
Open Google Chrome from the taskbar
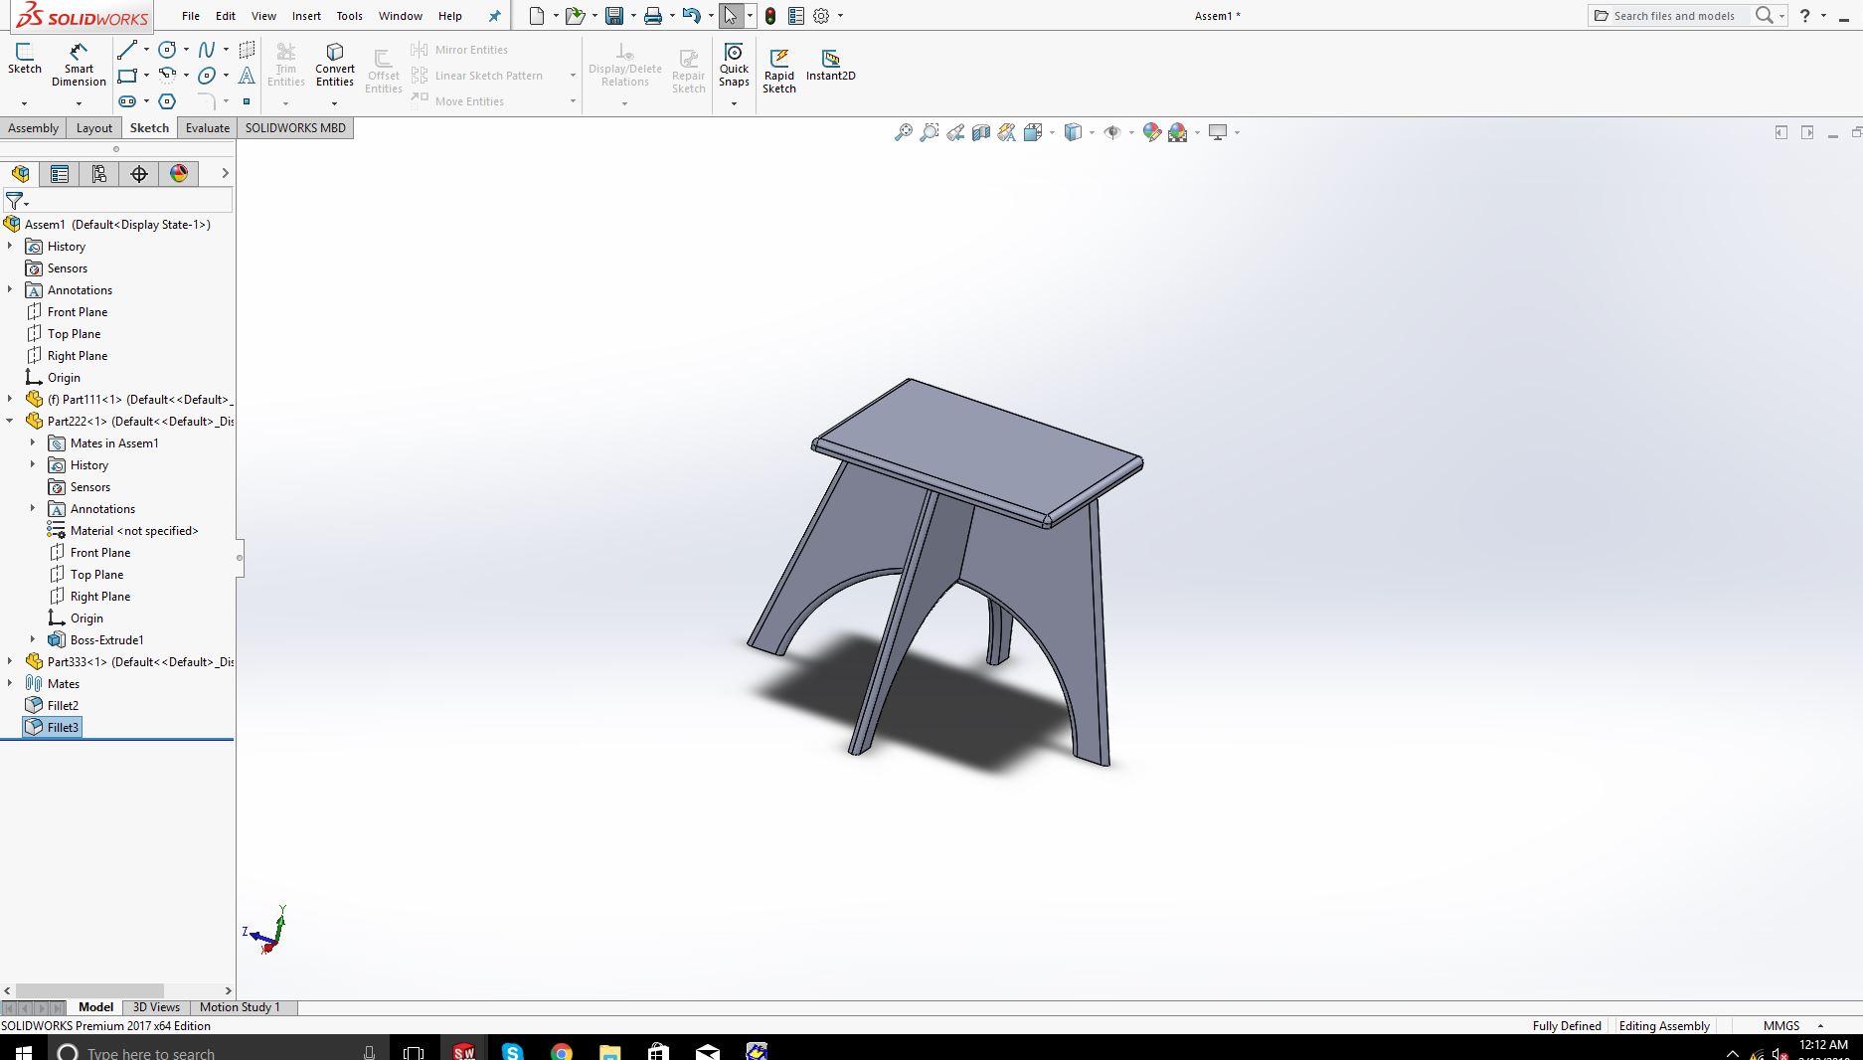point(562,1051)
